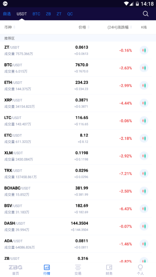This screenshot has height=277, width=156.
Task: Open K-line icon for TRX/USDT
Action: (x=144, y=174)
